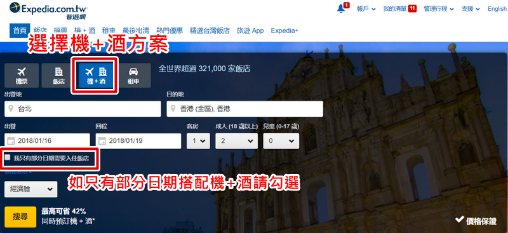Open the 成人 adults count dropdown
508x233 pixels.
click(236, 141)
